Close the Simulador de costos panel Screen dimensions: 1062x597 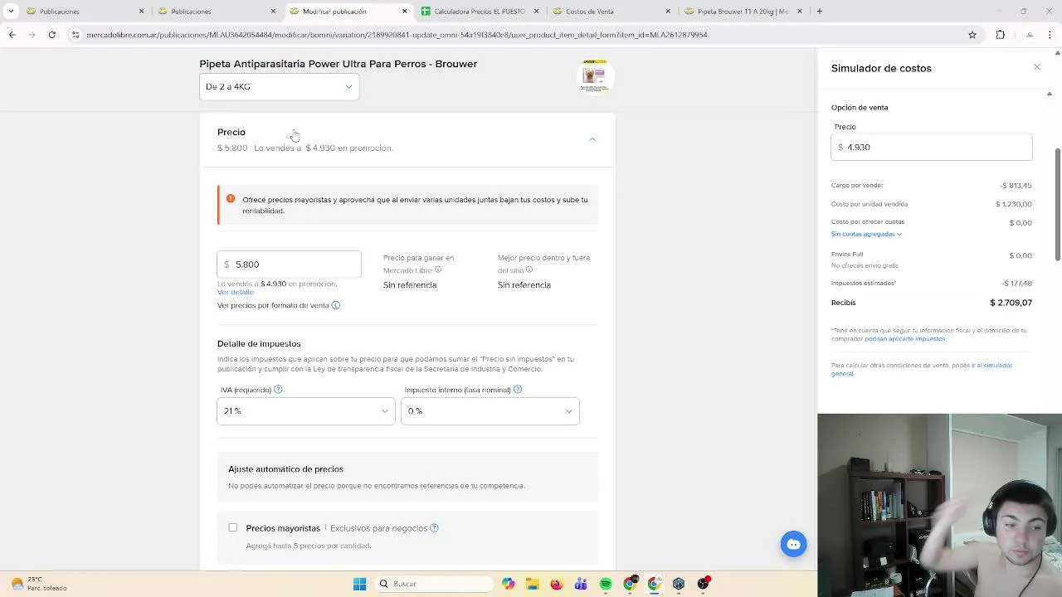1036,67
